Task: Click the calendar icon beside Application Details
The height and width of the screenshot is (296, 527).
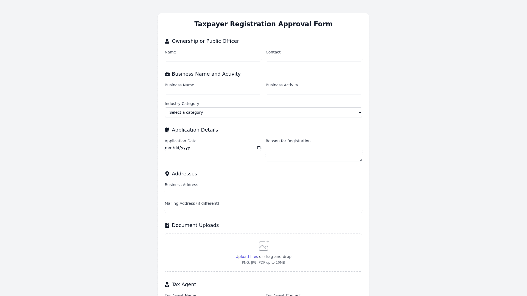Action: [x=167, y=130]
